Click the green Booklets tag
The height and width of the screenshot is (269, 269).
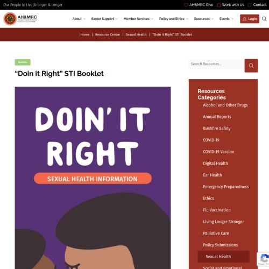click(23, 62)
